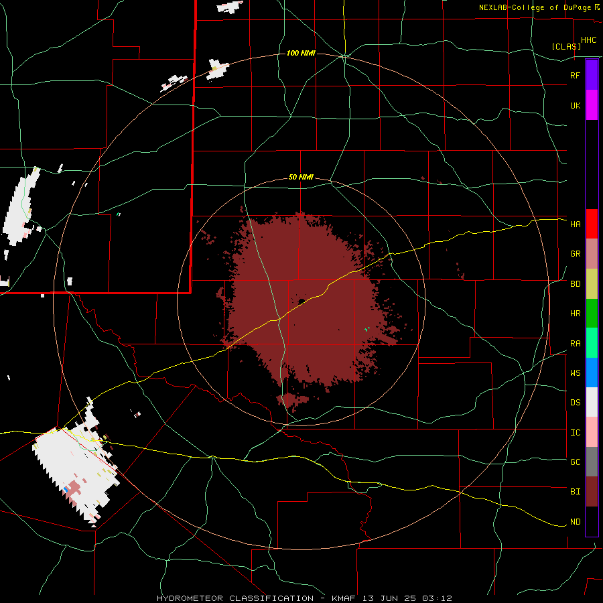The height and width of the screenshot is (603, 603).
Task: Select the IC pink legend swatch
Action: (x=592, y=432)
